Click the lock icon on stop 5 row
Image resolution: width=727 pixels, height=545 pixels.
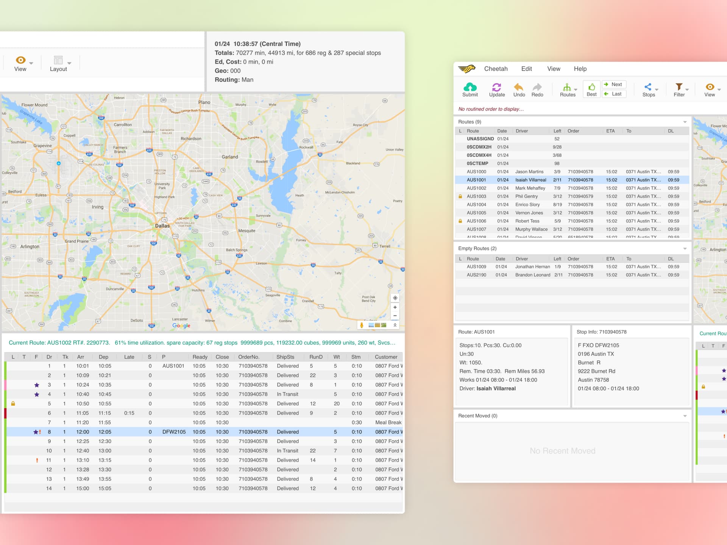click(x=13, y=404)
